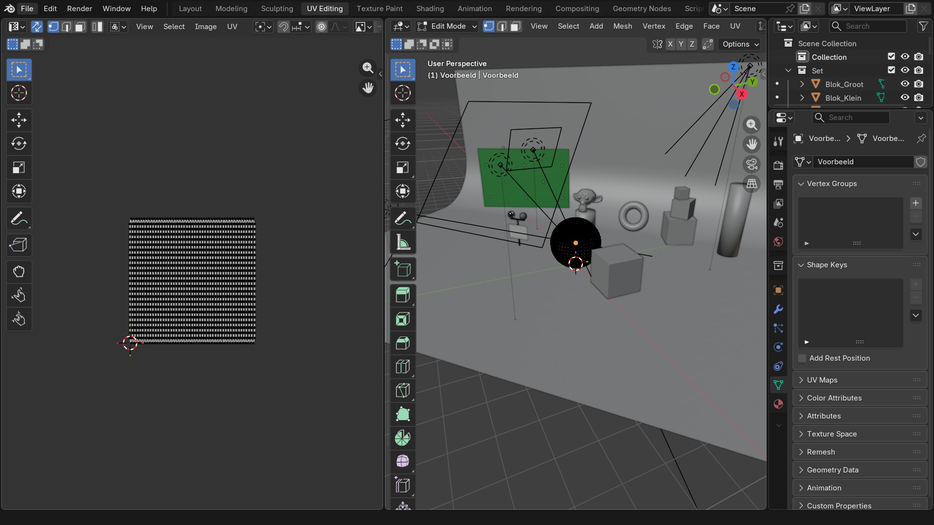Uncheck Collection exclude checkbox
Screen dimensions: 934x525
[891, 57]
